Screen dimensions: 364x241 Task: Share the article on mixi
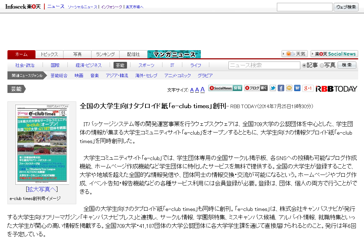[x=289, y=88]
